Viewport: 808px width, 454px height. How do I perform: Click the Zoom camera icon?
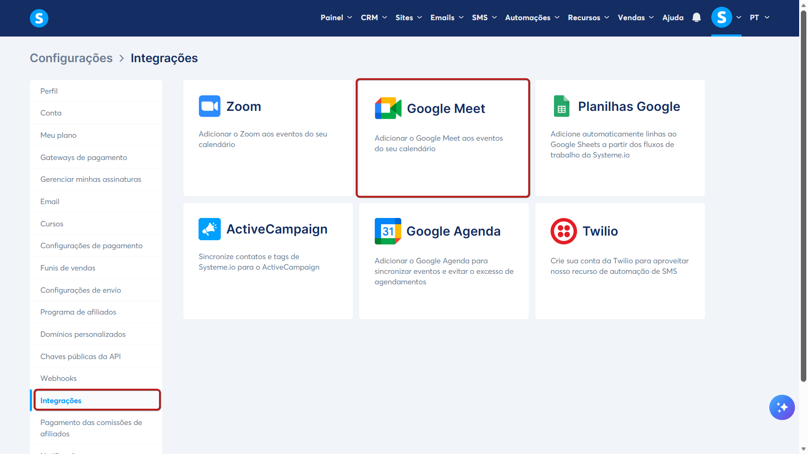[209, 106]
